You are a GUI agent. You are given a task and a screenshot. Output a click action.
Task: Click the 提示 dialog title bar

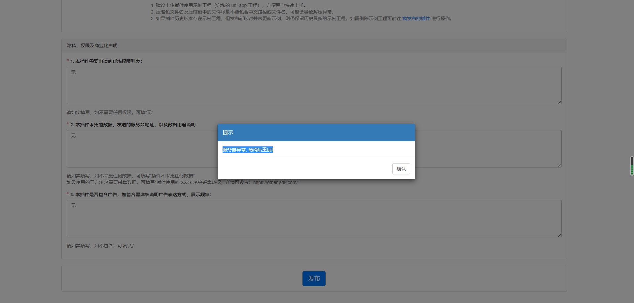316,133
